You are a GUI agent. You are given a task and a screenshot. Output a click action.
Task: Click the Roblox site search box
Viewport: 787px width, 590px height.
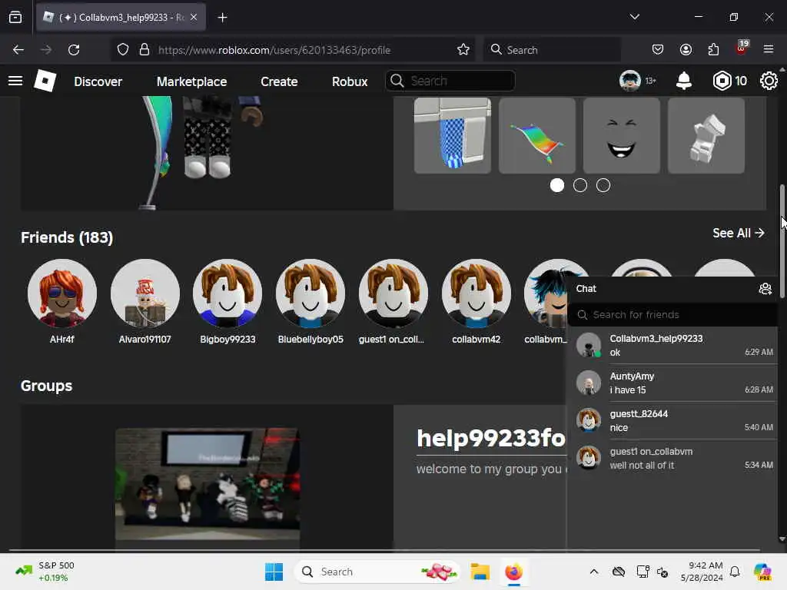tap(450, 81)
